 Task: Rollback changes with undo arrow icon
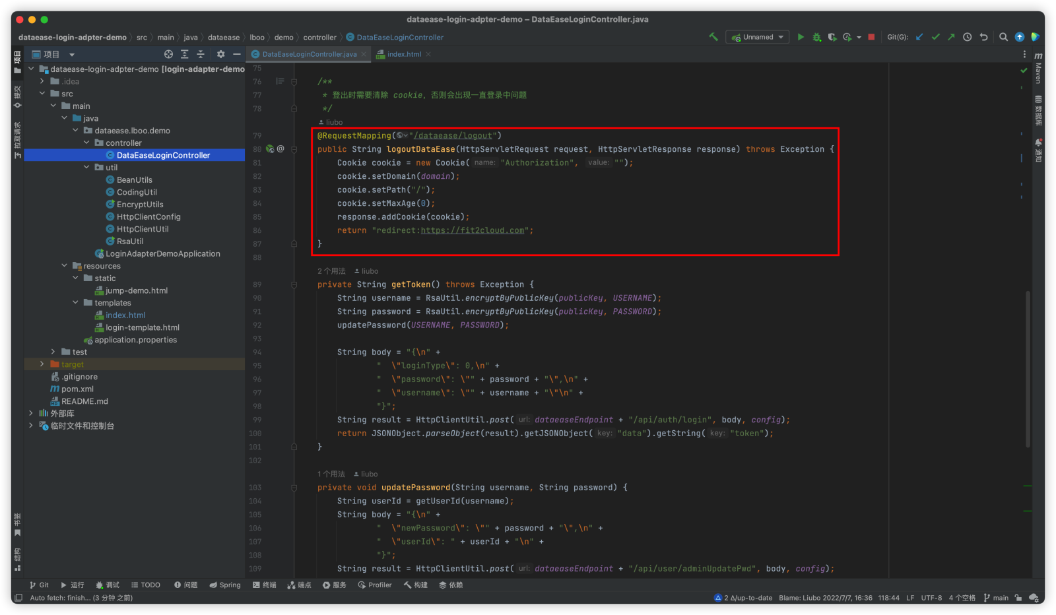983,37
